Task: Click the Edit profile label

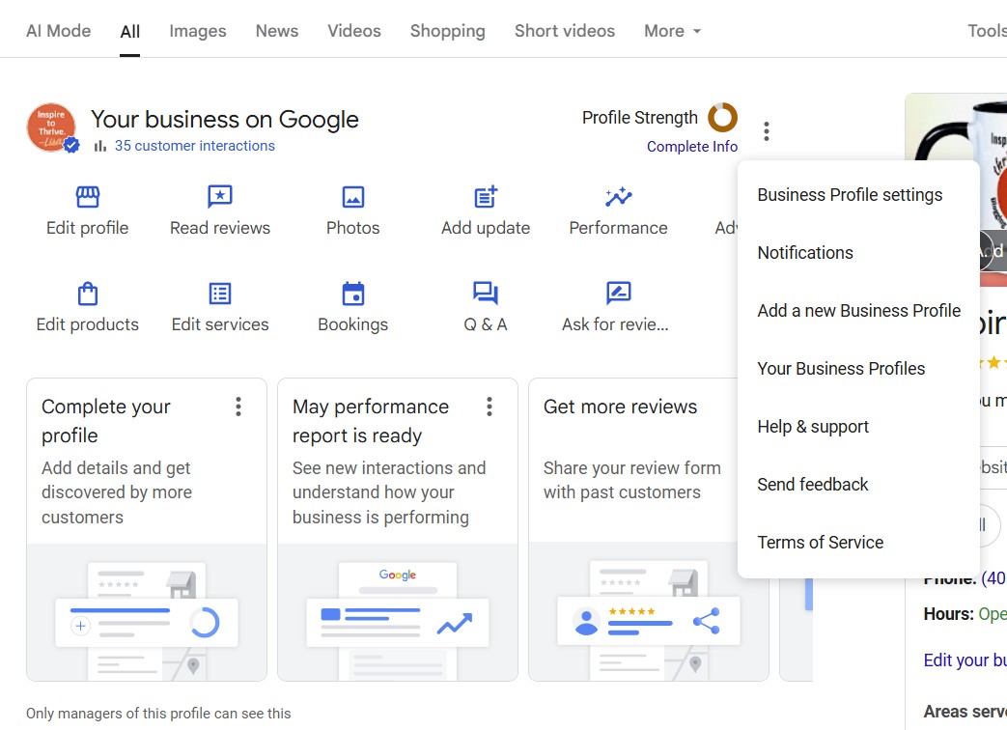Action: click(x=87, y=228)
